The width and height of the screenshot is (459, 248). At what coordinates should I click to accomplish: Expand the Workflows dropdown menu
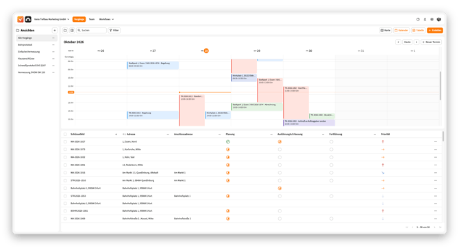(x=106, y=19)
